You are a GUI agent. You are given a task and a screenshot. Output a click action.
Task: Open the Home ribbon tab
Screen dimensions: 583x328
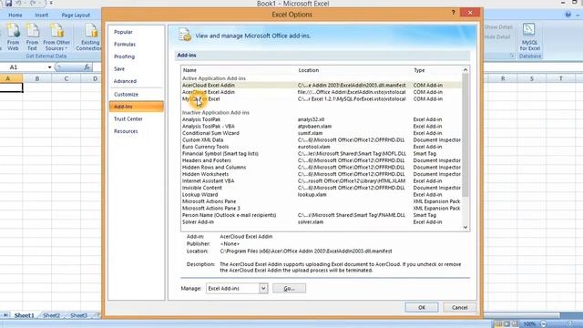(x=15, y=15)
